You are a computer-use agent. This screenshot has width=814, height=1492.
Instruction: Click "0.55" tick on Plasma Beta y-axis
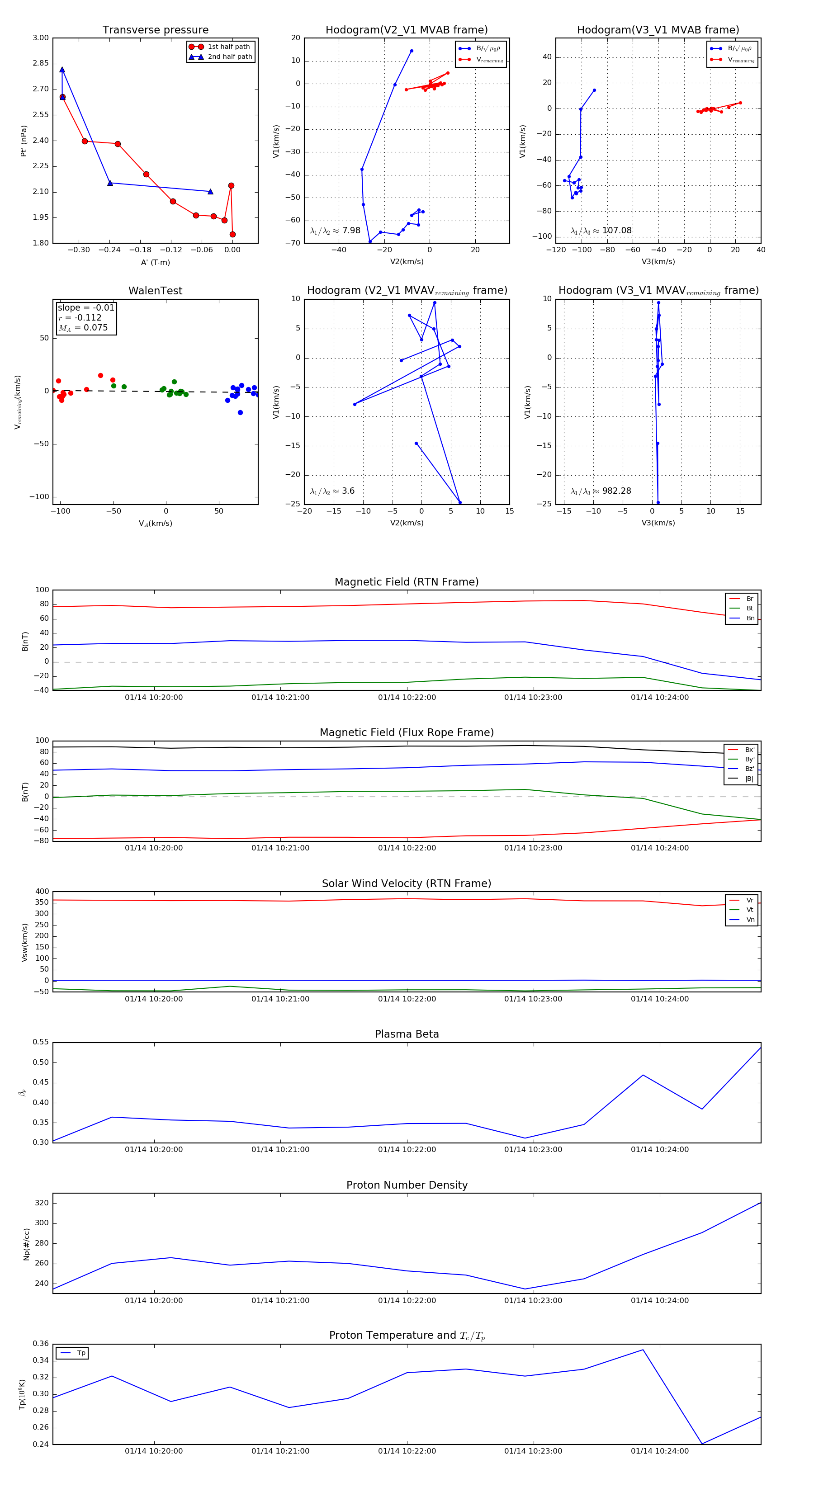pyautogui.click(x=41, y=1042)
